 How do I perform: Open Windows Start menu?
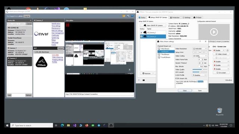pos(7,125)
